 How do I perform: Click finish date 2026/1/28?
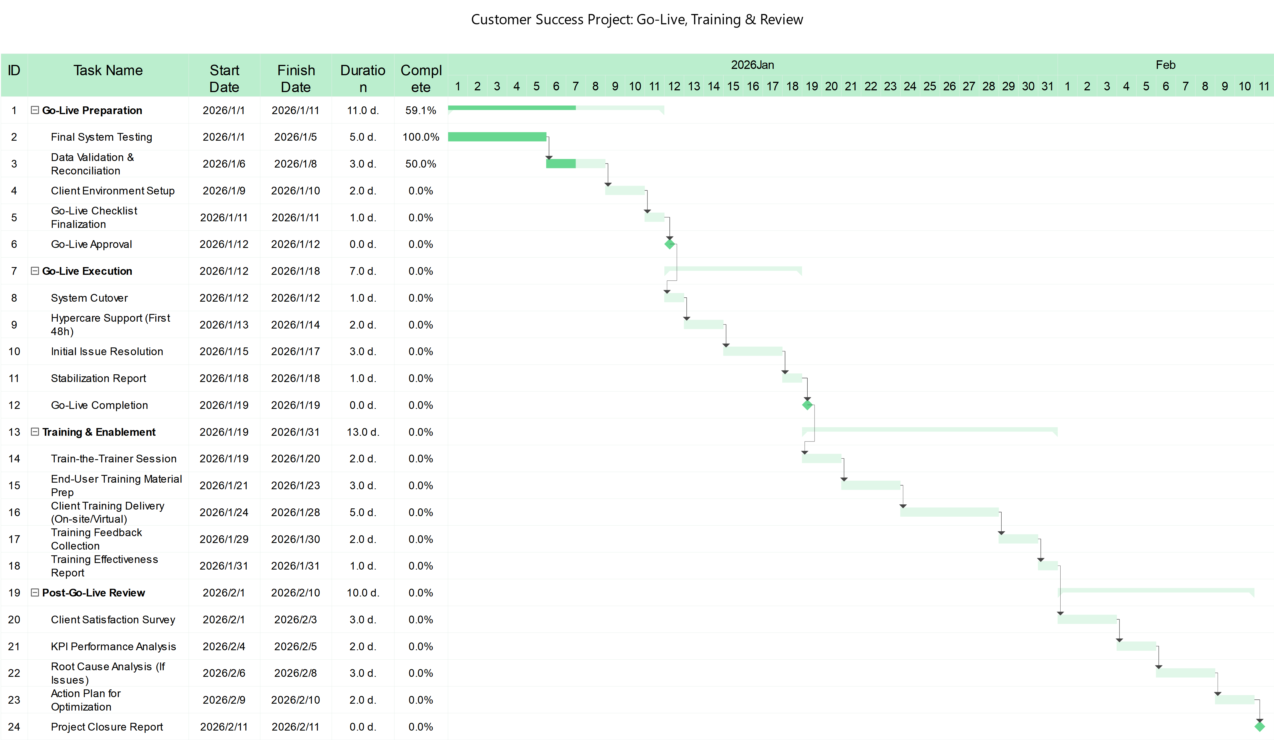click(x=296, y=512)
